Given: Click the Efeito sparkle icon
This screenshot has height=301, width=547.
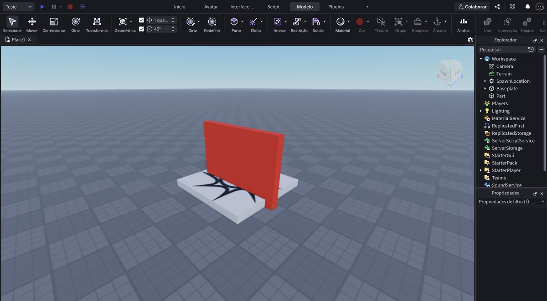Looking at the screenshot, I should click(x=253, y=22).
